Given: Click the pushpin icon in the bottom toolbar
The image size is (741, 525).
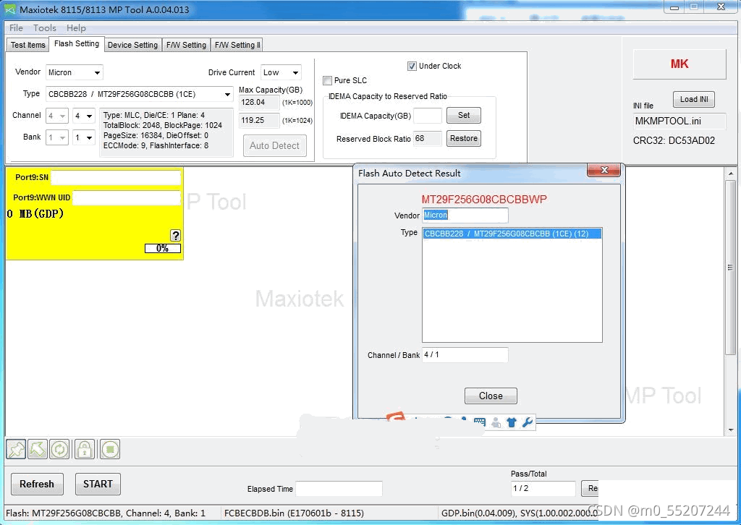Looking at the screenshot, I should coord(16,449).
